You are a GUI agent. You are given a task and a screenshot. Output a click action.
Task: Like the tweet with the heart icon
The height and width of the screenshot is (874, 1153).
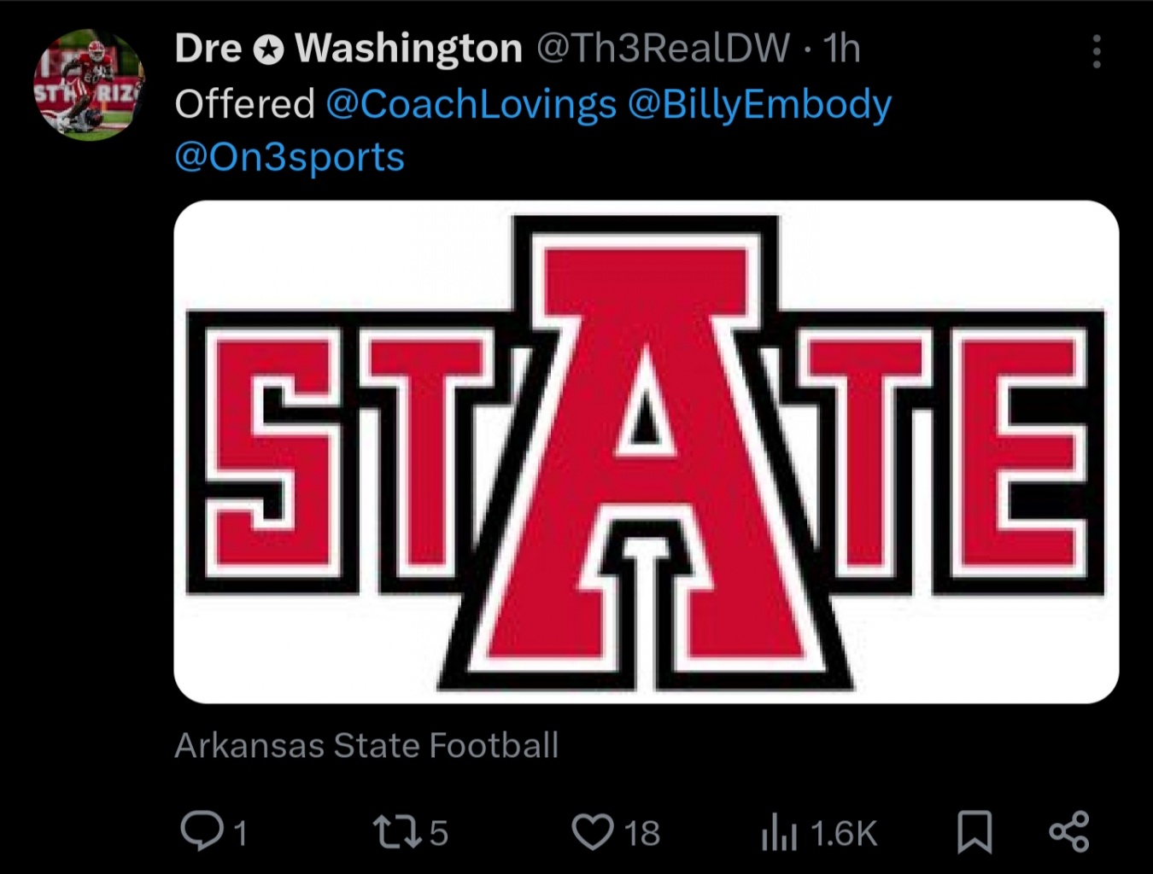(x=592, y=832)
